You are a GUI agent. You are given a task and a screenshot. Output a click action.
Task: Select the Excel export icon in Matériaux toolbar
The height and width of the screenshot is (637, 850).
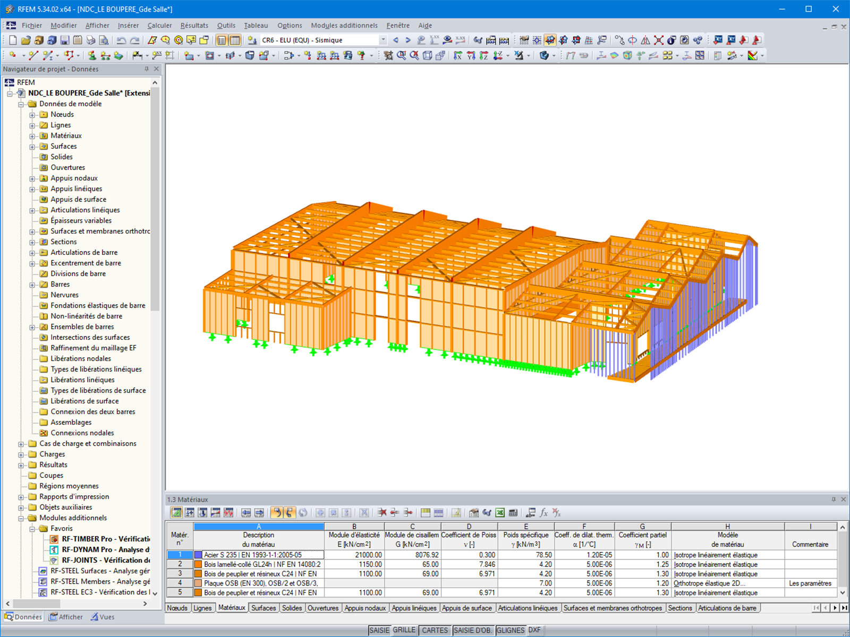coord(500,513)
